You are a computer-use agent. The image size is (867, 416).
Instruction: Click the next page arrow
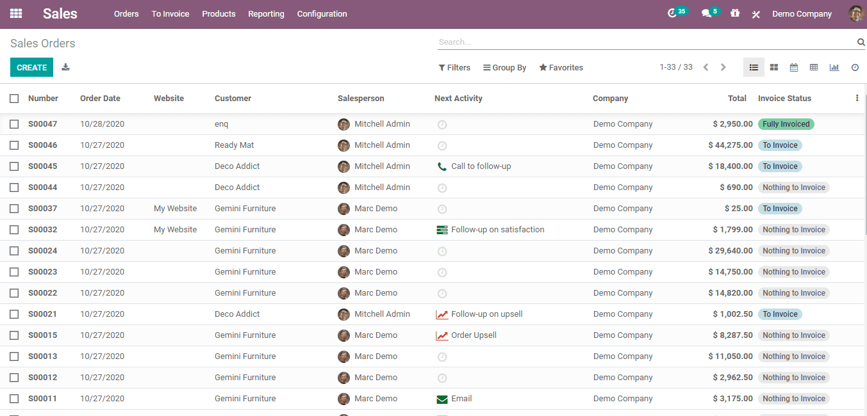pyautogui.click(x=723, y=67)
